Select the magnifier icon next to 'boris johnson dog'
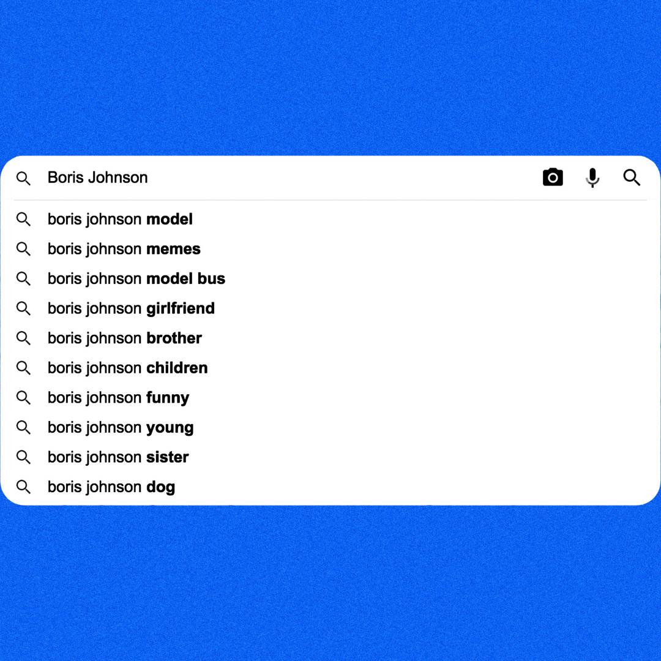The image size is (661, 661). point(23,487)
